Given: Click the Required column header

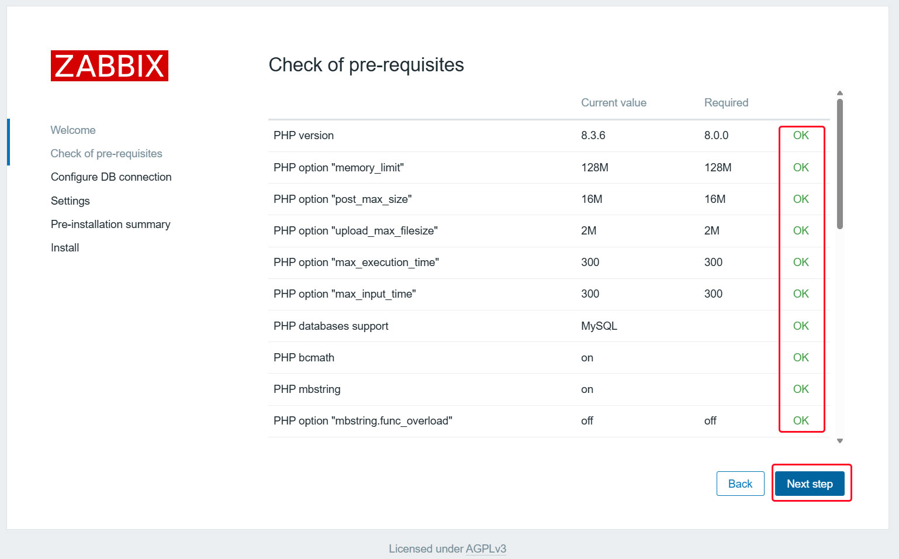Looking at the screenshot, I should pyautogui.click(x=726, y=102).
